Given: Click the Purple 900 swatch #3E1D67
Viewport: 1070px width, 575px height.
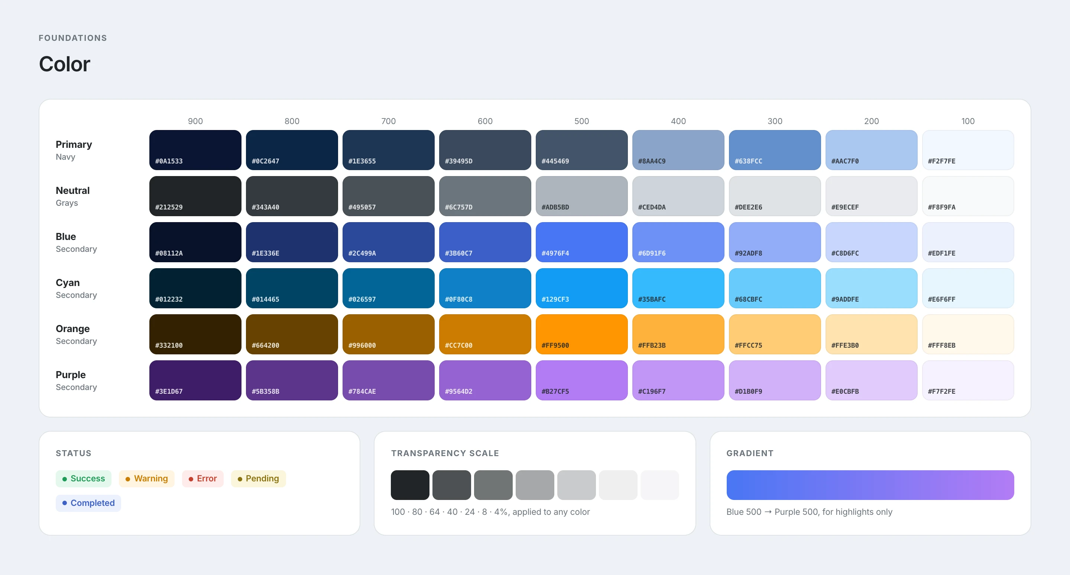Looking at the screenshot, I should point(195,380).
